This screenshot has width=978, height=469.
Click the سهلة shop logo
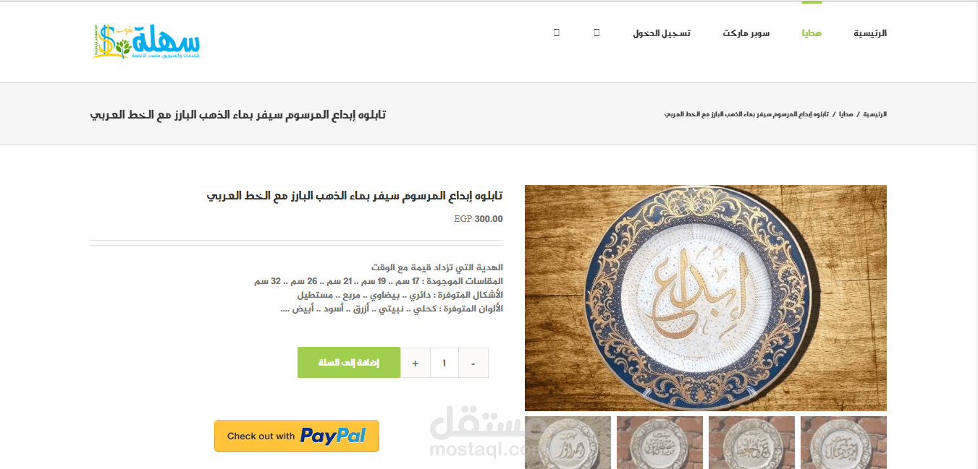[146, 41]
